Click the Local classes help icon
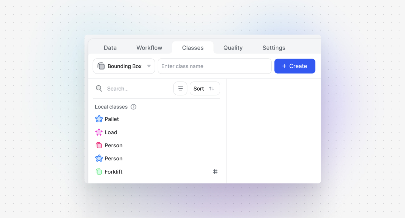This screenshot has height=218, width=405. tap(133, 107)
